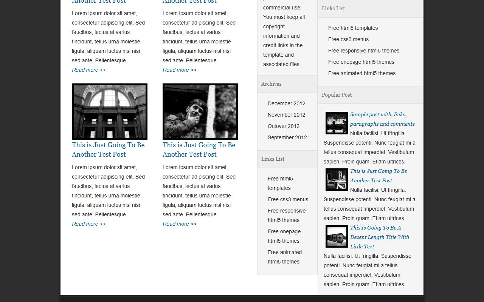Click 'Free animated html5 themes' below the Archives list
Viewport: 484px width, 302px height.
point(285,257)
